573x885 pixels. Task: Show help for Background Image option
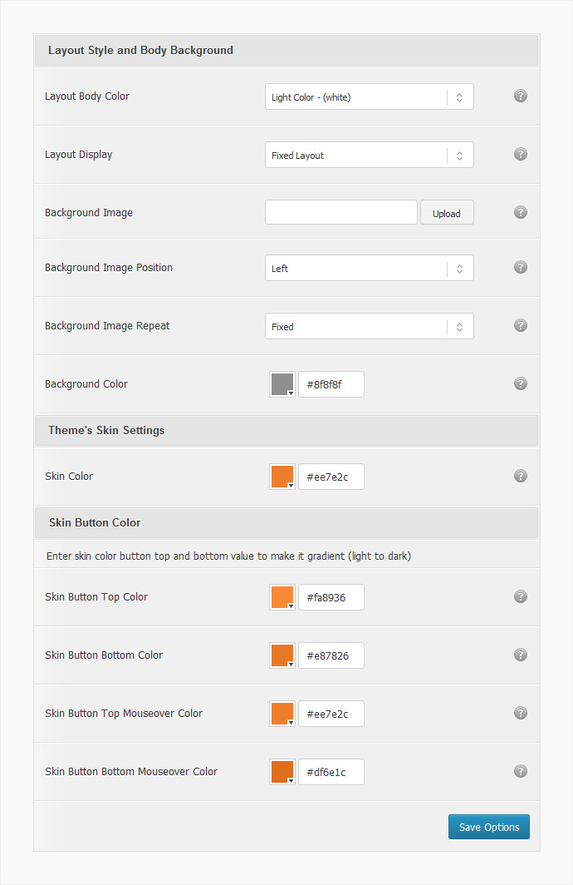pyautogui.click(x=521, y=212)
